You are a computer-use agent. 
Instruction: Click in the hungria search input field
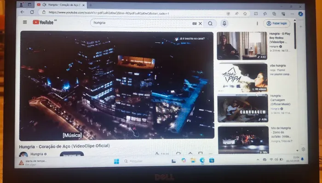pyautogui.click(x=142, y=23)
